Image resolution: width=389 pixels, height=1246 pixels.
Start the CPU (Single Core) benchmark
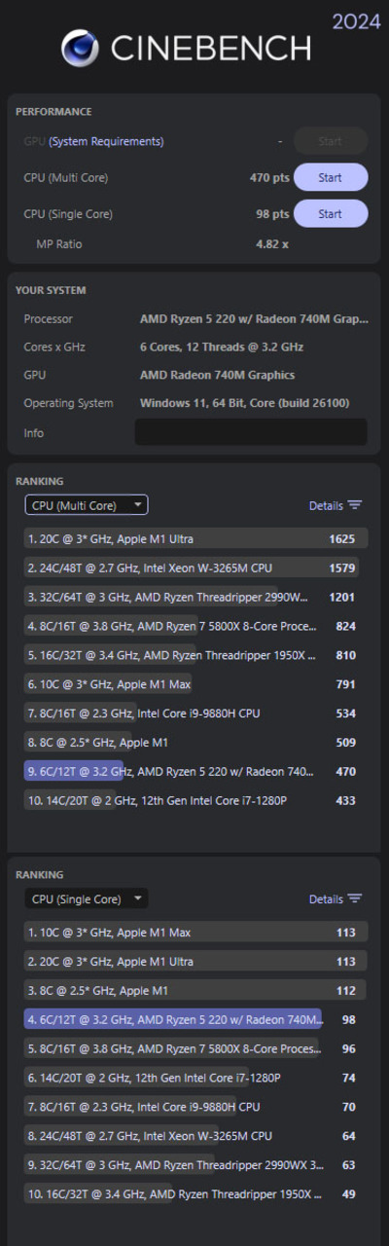(x=331, y=213)
